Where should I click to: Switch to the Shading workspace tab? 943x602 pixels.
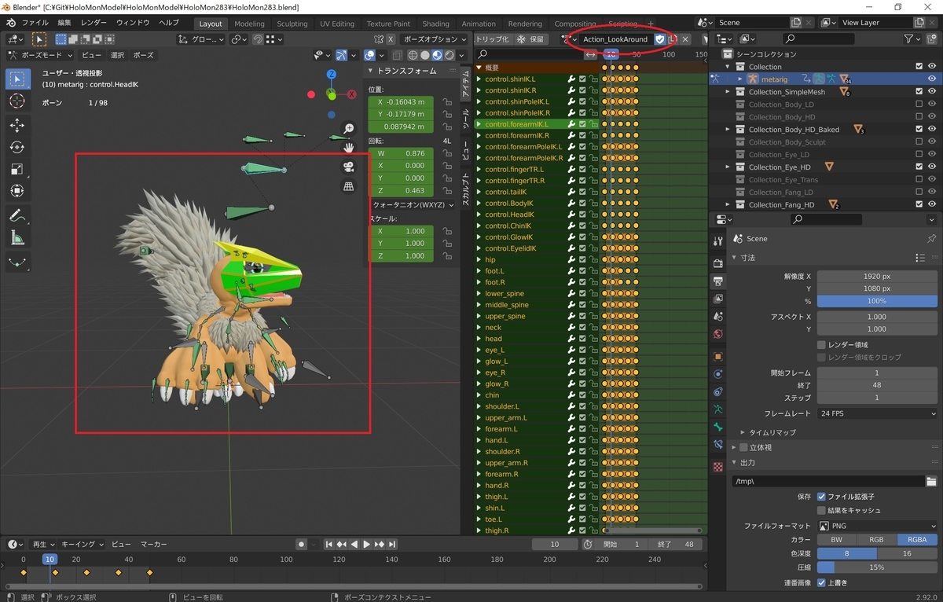435,24
